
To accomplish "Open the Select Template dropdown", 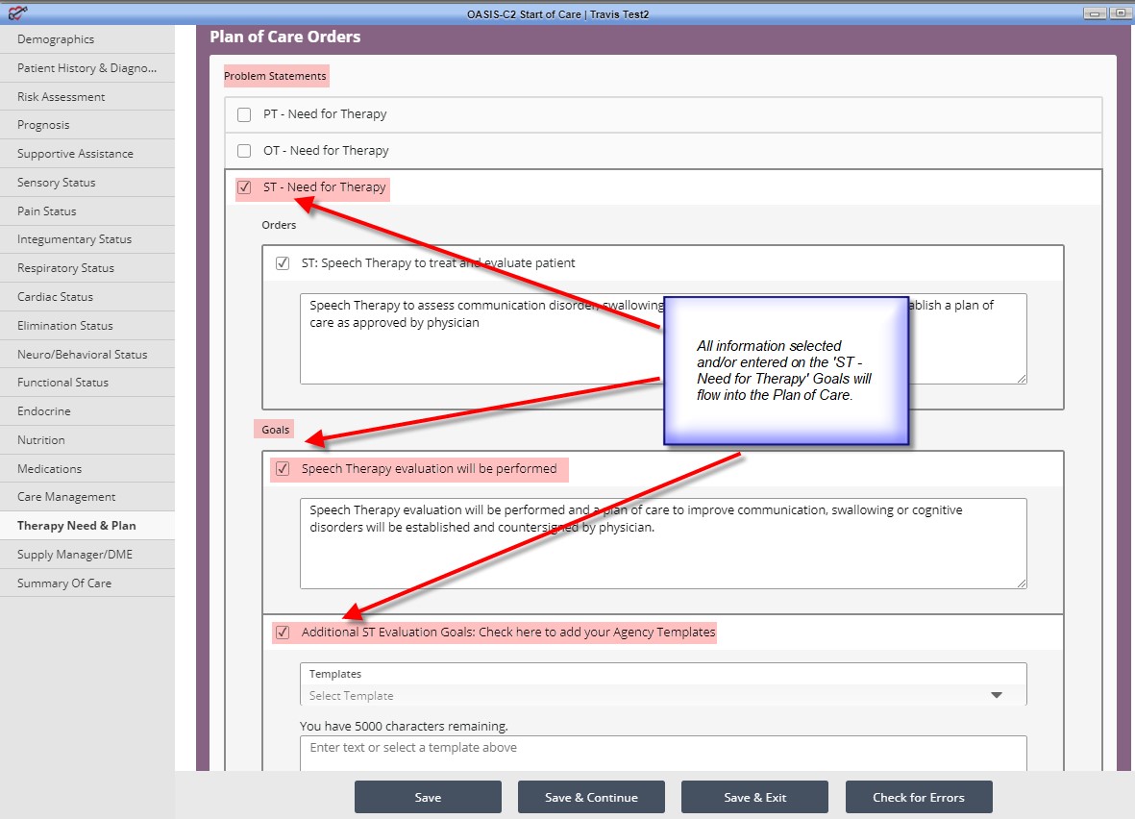I will coord(663,695).
